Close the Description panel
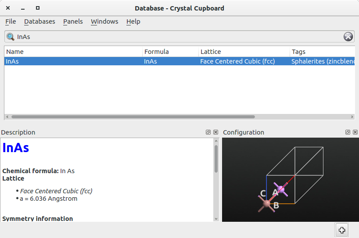 [x=215, y=132]
